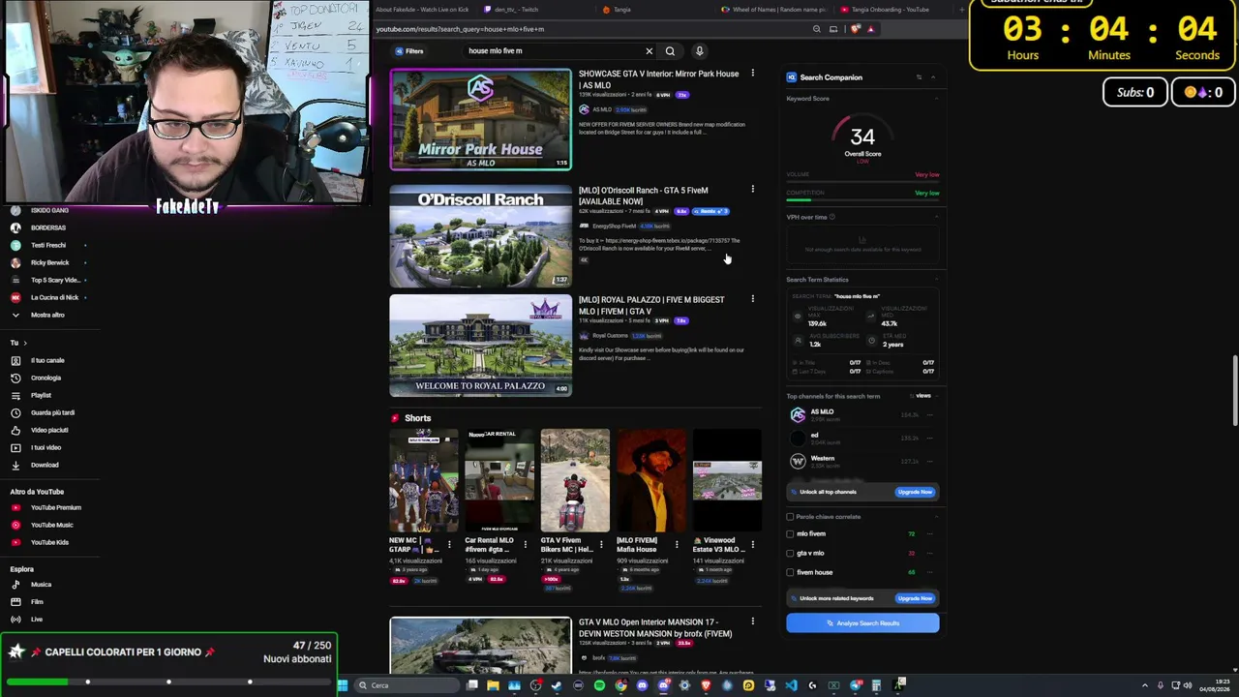
Task: Check the 'fivem house' keyword checkbox
Action: click(x=790, y=573)
